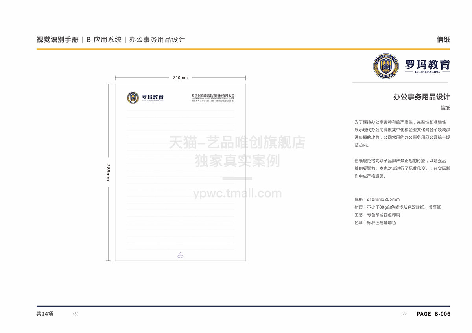The image size is (472, 333).
Task: Go to previous page with the « arrow
Action: click(76, 314)
